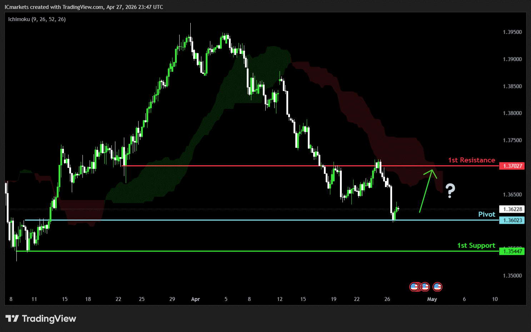The width and height of the screenshot is (531, 332).
Task: Click the 26 date on time axis
Action: tap(387, 299)
